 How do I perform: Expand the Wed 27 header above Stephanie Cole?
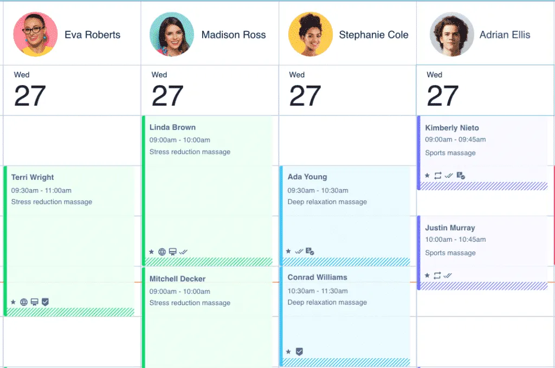tap(347, 89)
